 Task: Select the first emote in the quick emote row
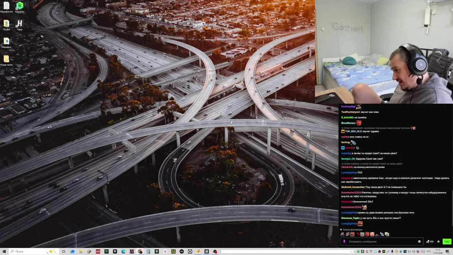click(x=342, y=234)
